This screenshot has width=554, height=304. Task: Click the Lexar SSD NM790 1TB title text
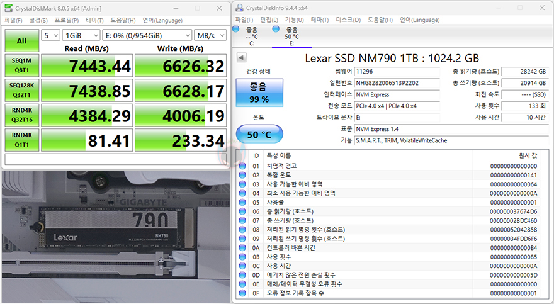(x=392, y=59)
